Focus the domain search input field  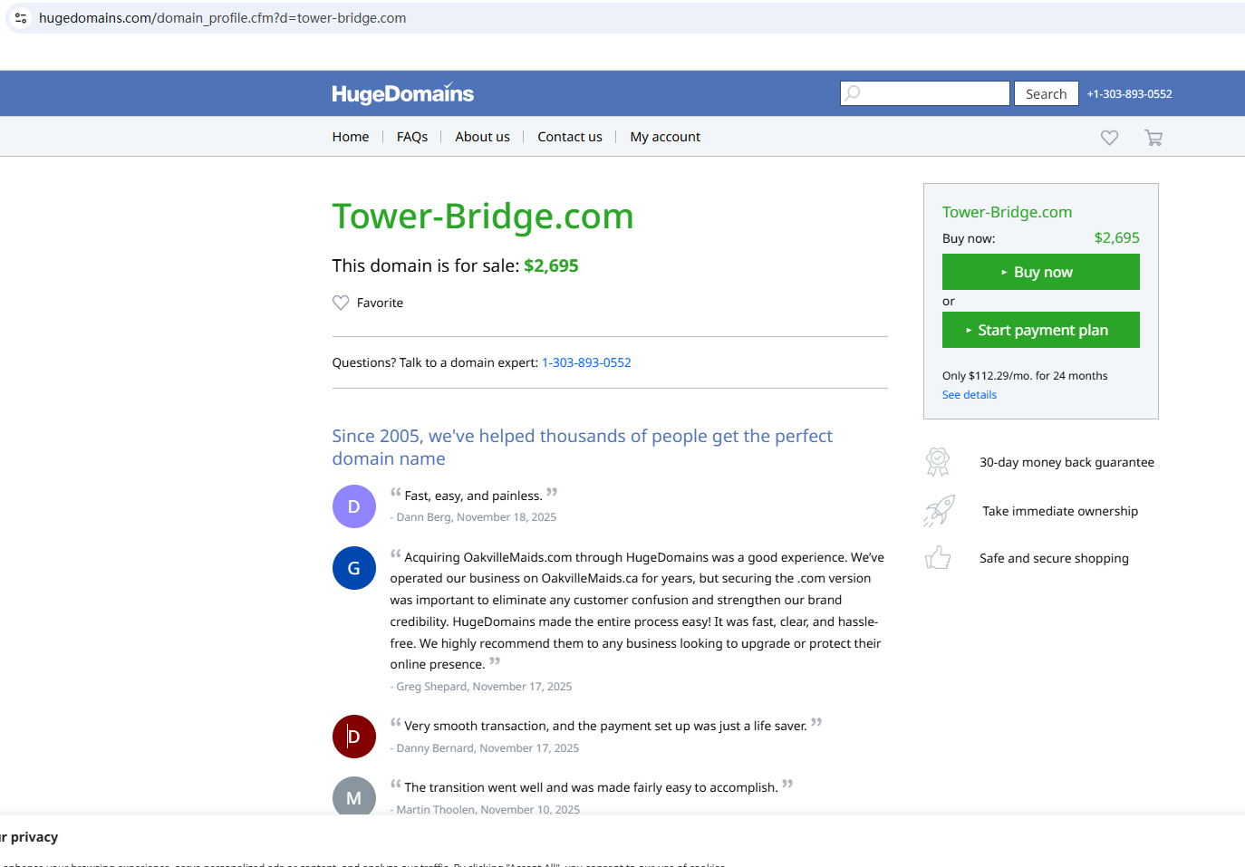click(x=933, y=93)
